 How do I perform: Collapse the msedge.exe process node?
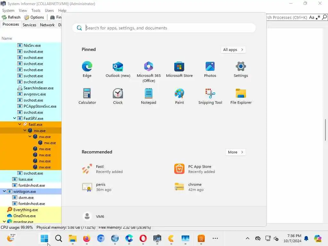pos(4,221)
